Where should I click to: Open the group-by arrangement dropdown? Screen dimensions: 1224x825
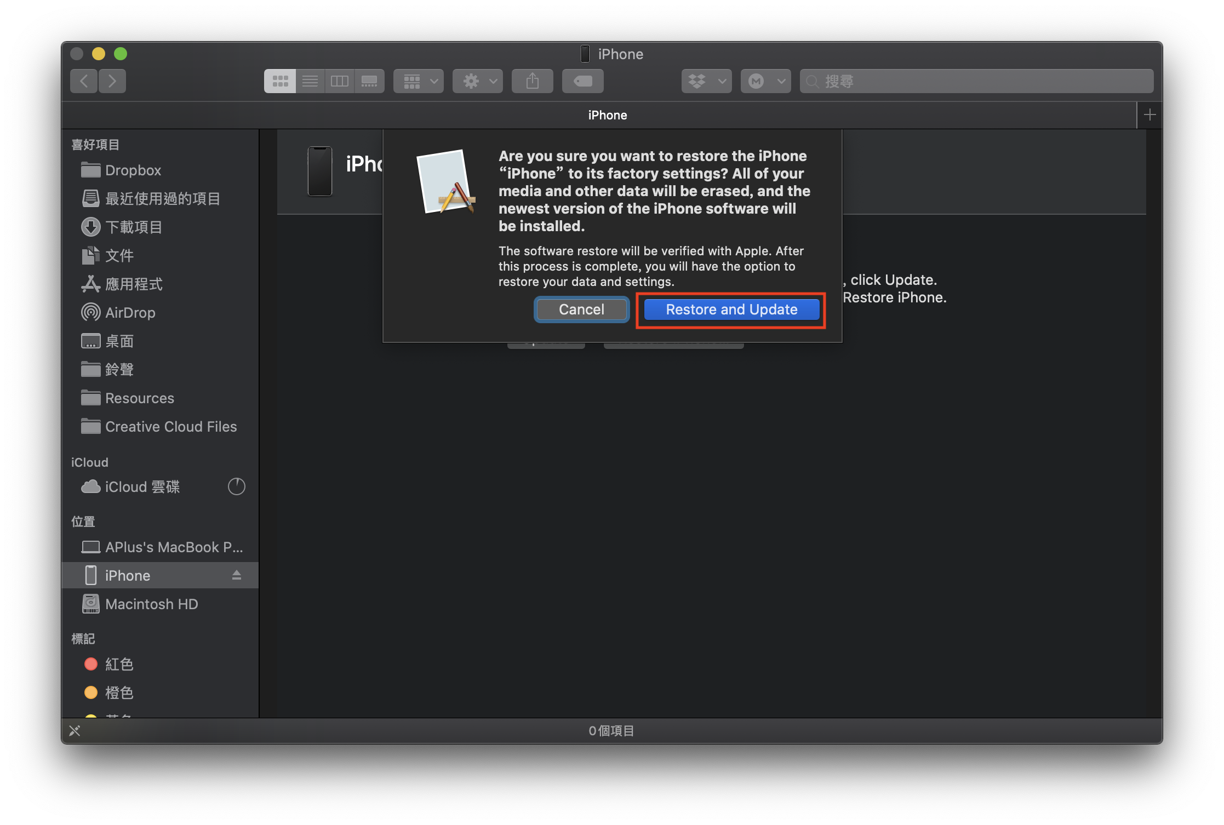click(x=419, y=81)
